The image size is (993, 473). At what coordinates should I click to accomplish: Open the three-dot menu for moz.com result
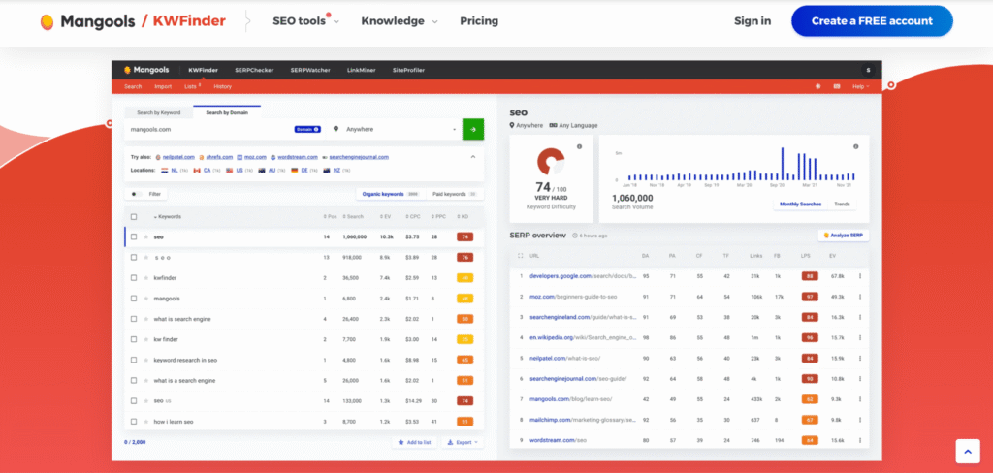[x=860, y=297]
